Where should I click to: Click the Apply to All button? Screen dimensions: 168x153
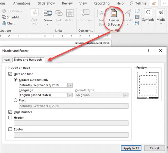click(131, 148)
